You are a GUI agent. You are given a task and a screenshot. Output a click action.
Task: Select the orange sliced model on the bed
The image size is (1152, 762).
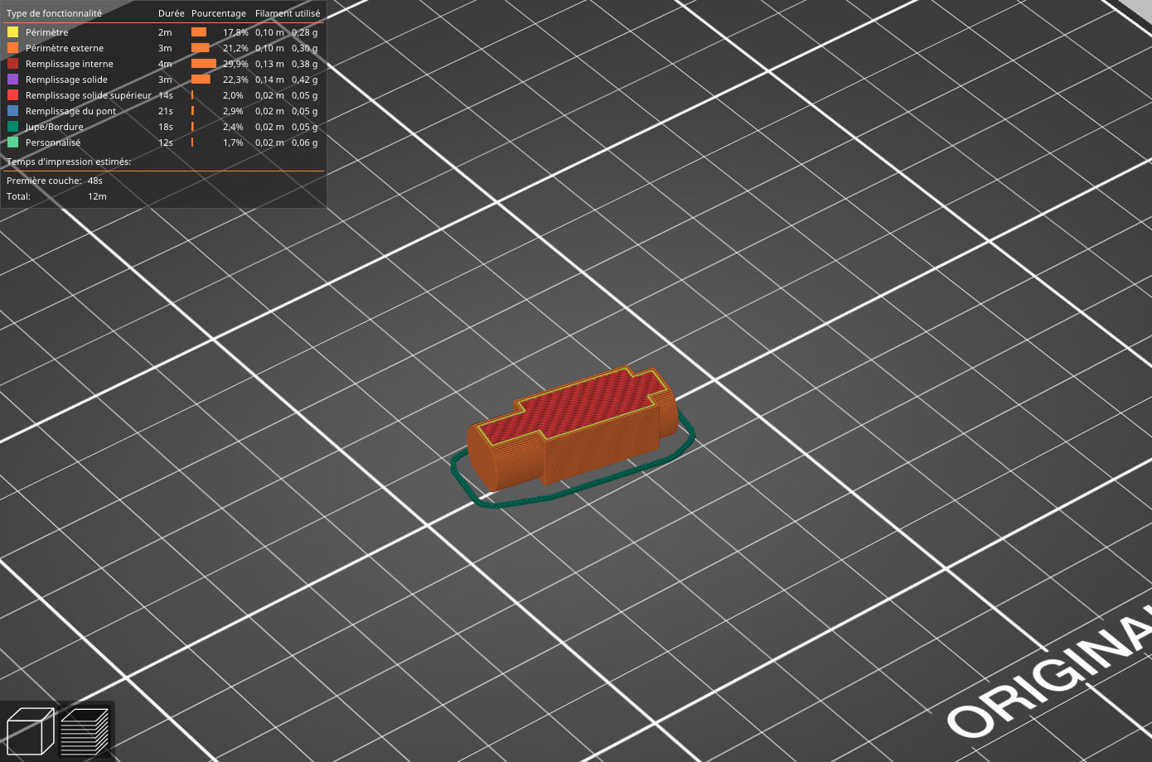(572, 427)
